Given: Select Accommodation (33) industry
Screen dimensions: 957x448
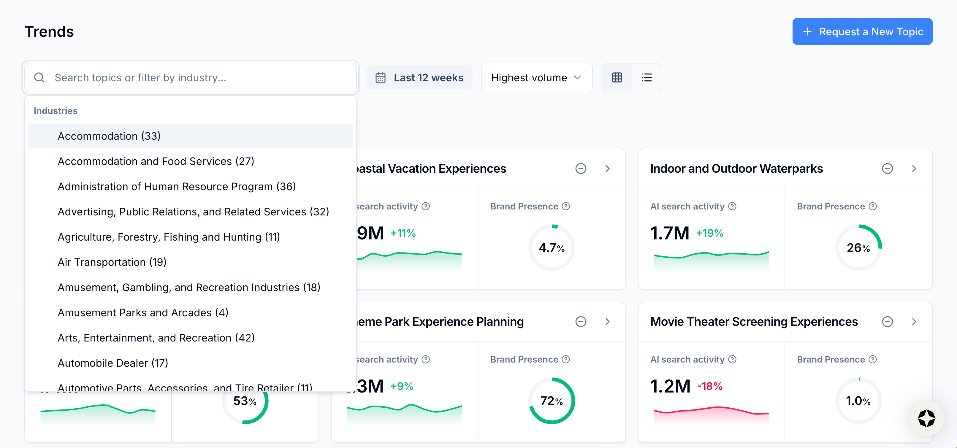Looking at the screenshot, I should (109, 136).
